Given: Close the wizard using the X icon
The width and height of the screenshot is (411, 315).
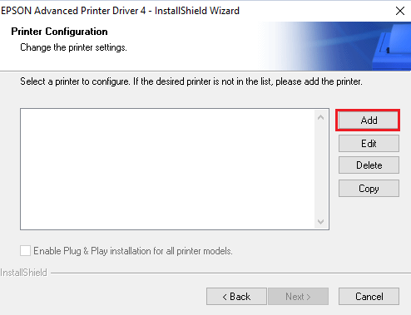Looking at the screenshot, I should tap(400, 11).
